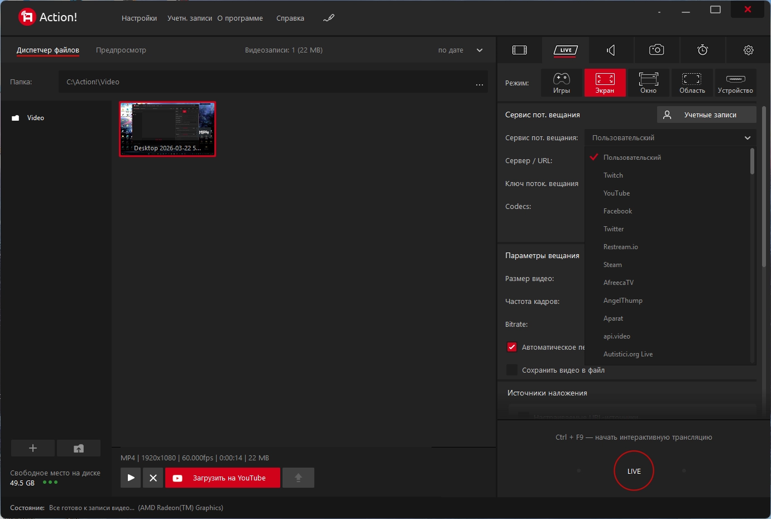Viewport: 771px width, 519px height.
Task: Open the Учетные записи accounts button
Action: 706,115
